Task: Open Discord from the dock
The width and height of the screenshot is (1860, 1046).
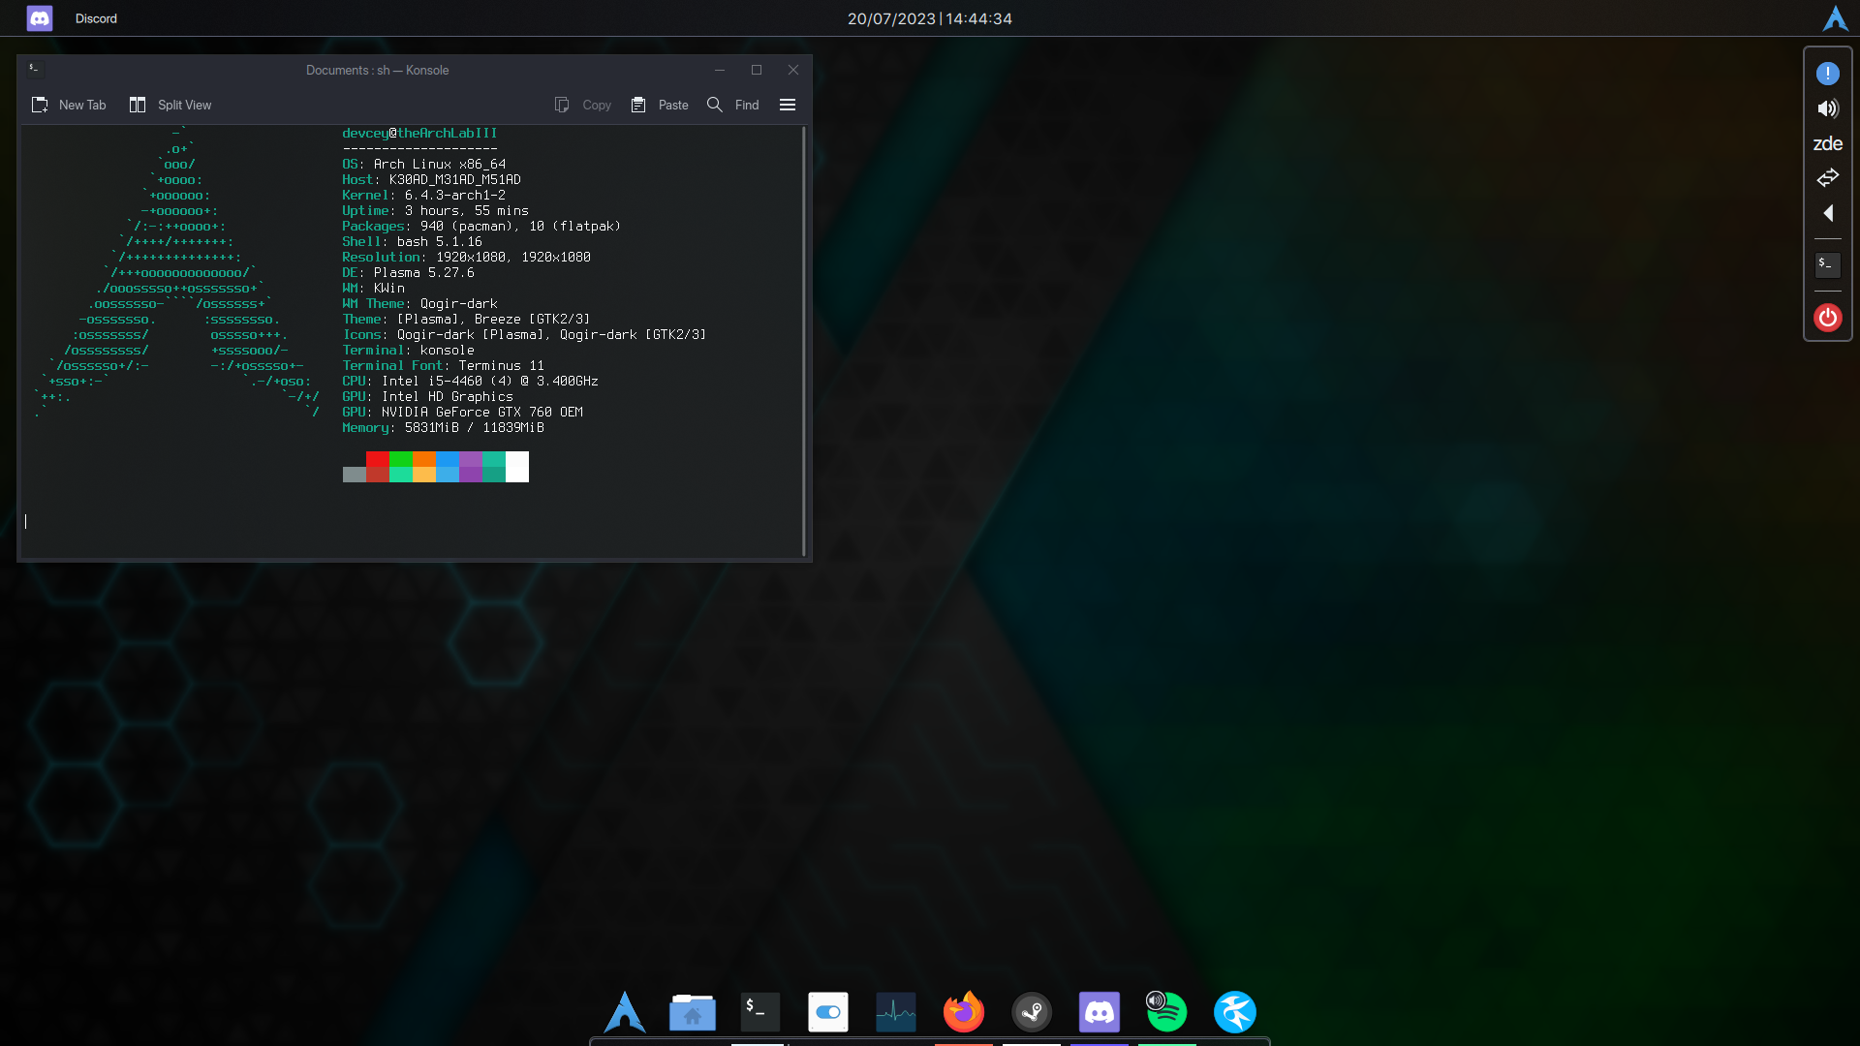Action: pos(1100,1012)
